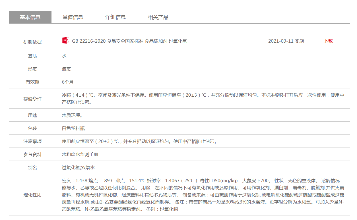Click the 水和废水监测手册 reference value
Screen dimensions: 357x220
tap(80, 154)
